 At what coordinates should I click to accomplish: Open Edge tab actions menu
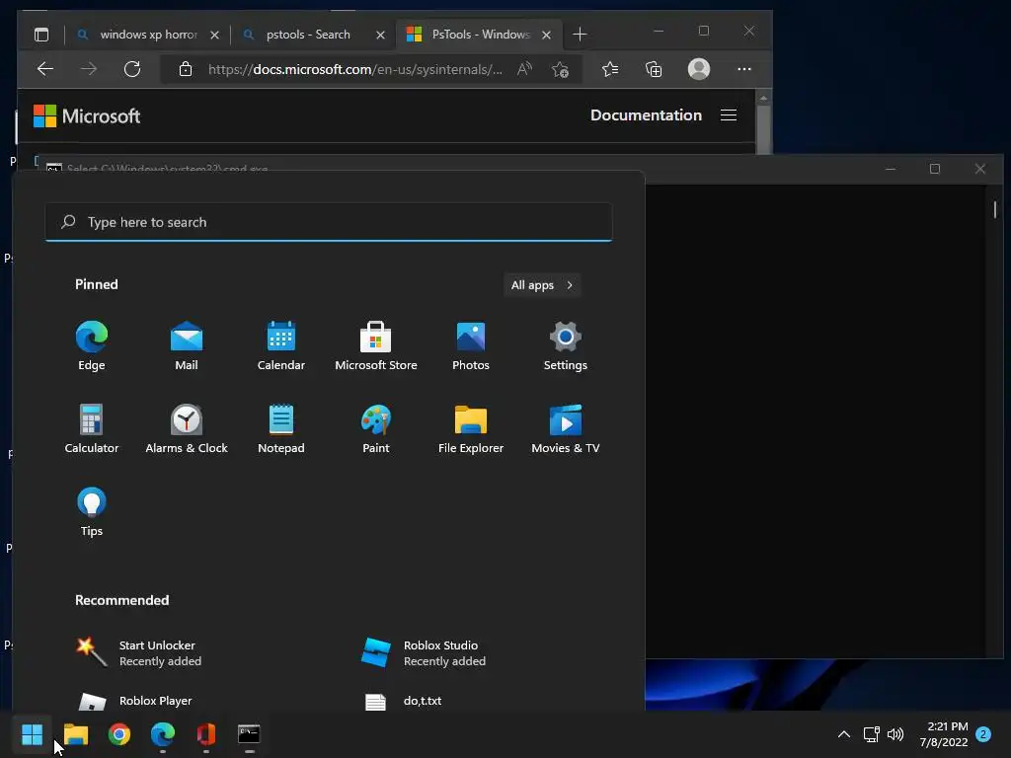click(41, 35)
